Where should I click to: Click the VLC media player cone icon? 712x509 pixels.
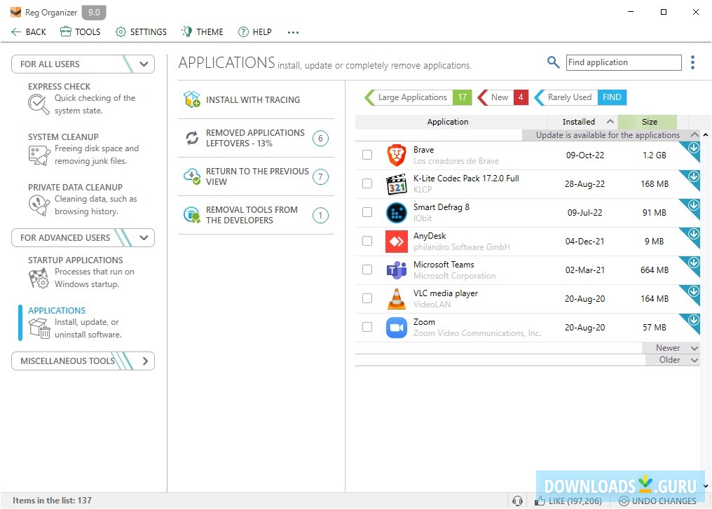[x=397, y=298]
